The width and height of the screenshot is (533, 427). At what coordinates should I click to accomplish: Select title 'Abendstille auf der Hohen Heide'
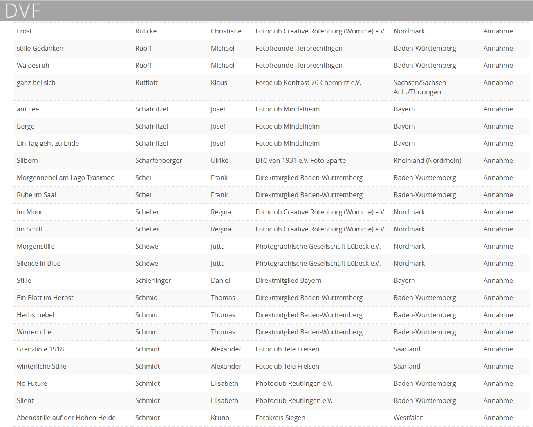coord(66,418)
